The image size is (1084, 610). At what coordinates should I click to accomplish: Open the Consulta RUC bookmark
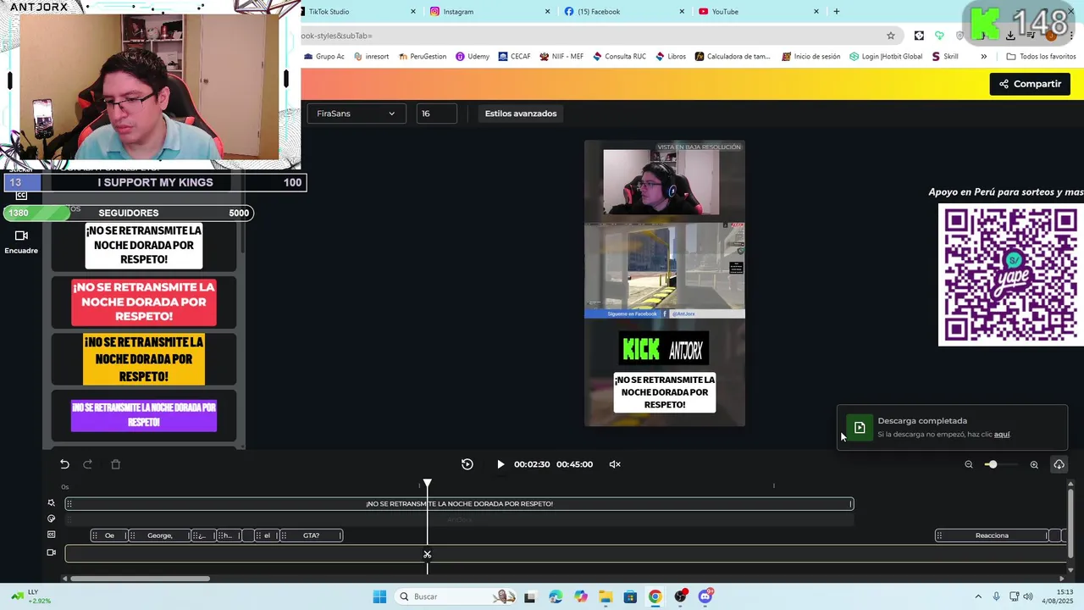click(x=619, y=57)
